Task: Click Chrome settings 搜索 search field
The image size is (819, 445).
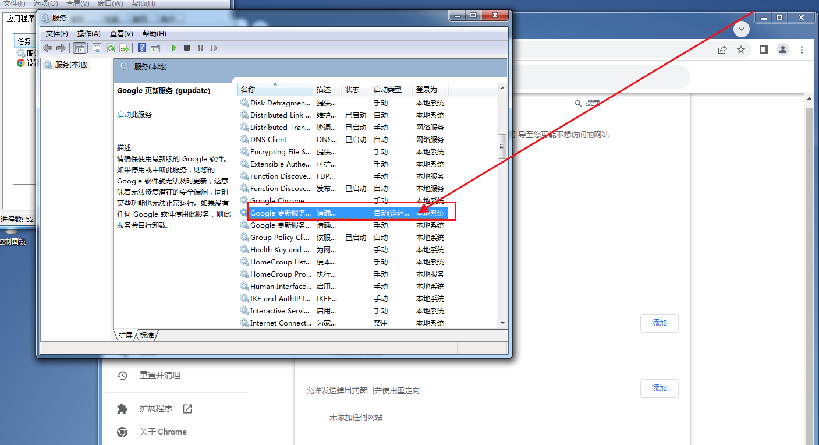Action: pos(626,103)
